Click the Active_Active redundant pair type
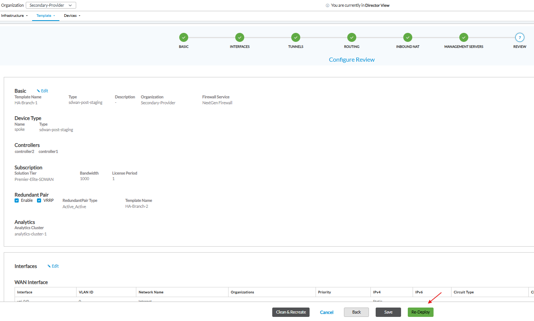The width and height of the screenshot is (534, 321). pos(74,207)
